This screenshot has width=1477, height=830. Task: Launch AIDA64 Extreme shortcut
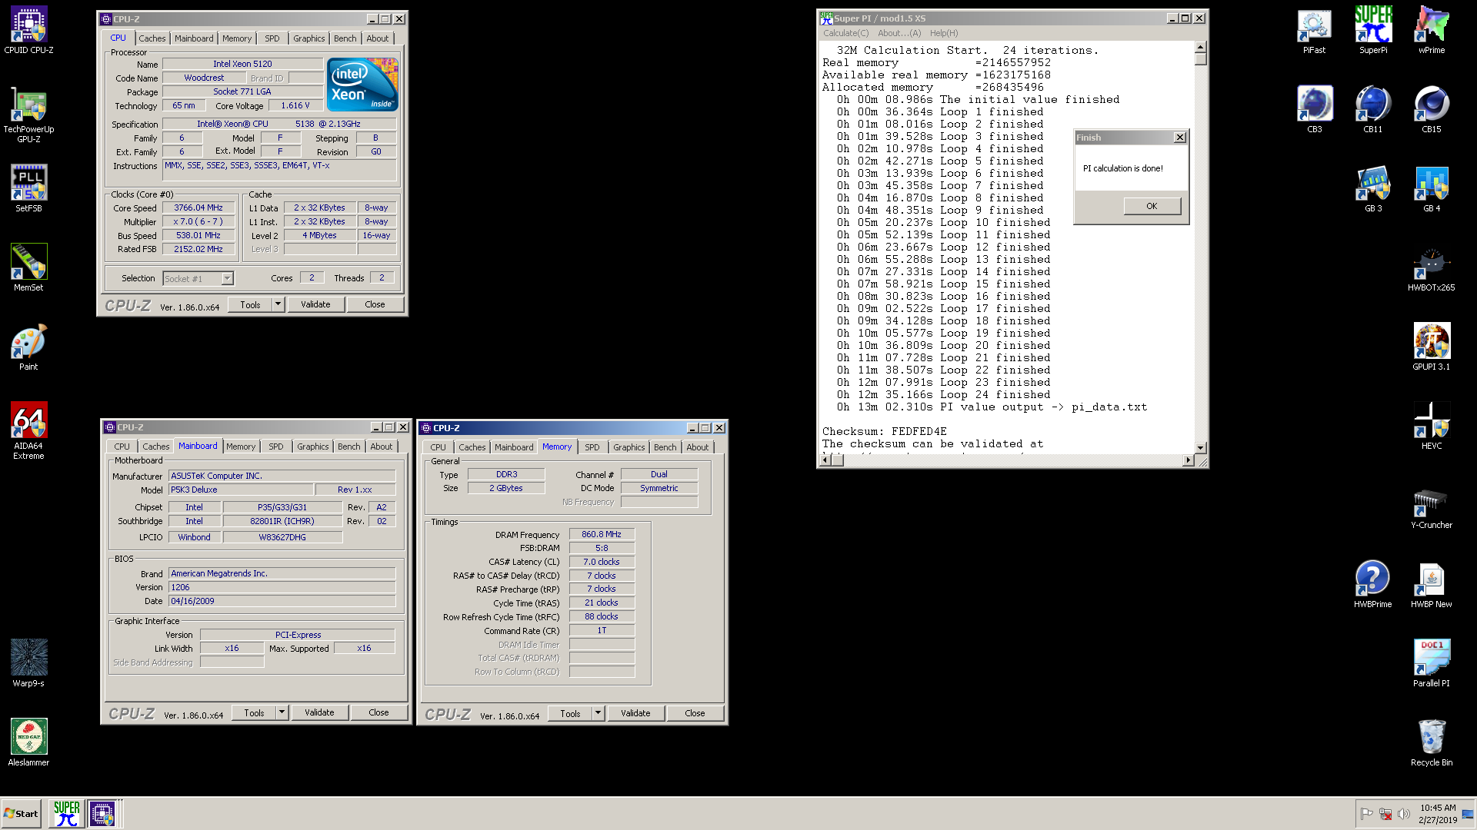28,430
